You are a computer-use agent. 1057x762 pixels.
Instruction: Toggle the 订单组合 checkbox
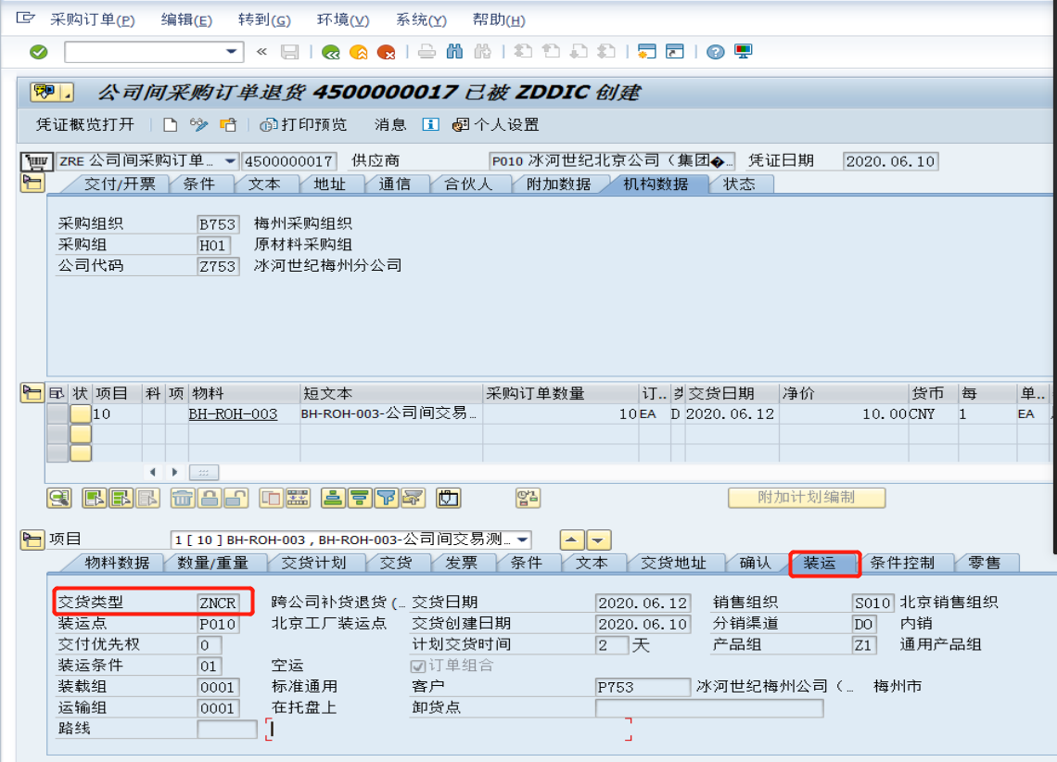[x=418, y=667]
